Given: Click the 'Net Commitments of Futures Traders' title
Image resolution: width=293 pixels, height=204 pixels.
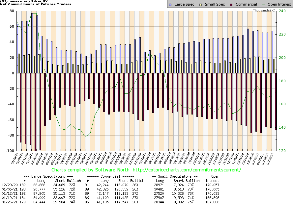Looking at the screenshot, I should point(36,5).
